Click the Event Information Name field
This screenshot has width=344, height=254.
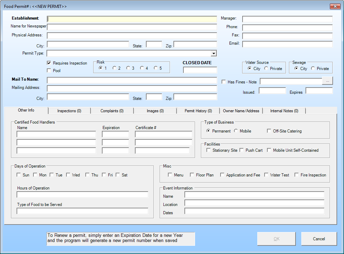coord(255,194)
